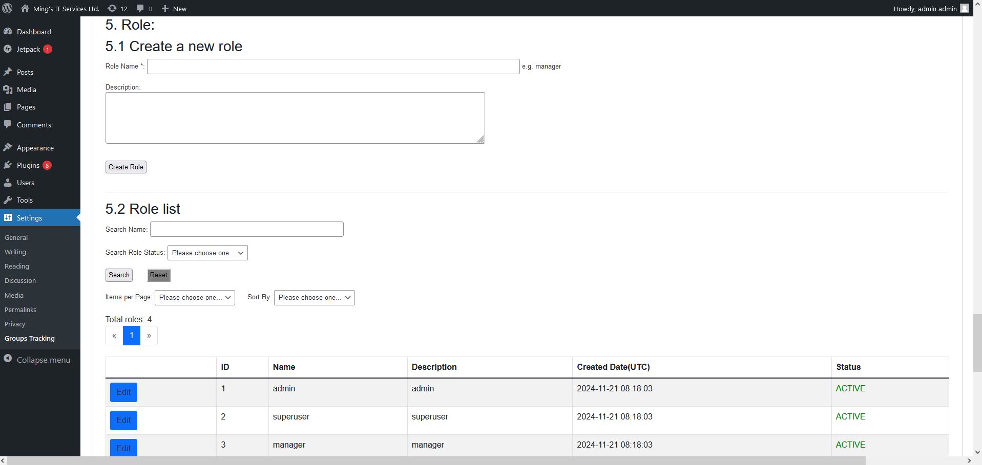Click into the Role Name input field

coord(333,67)
